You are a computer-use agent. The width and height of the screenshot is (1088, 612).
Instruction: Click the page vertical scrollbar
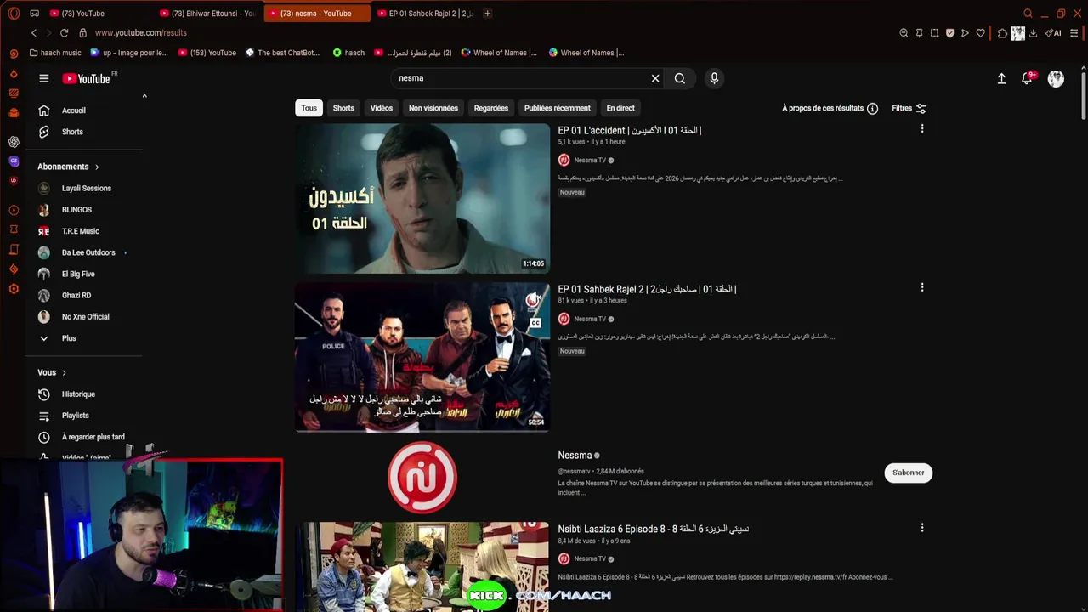pyautogui.click(x=1083, y=95)
